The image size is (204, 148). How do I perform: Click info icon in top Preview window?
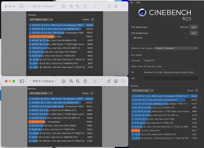pyautogui.click(x=64, y=6)
